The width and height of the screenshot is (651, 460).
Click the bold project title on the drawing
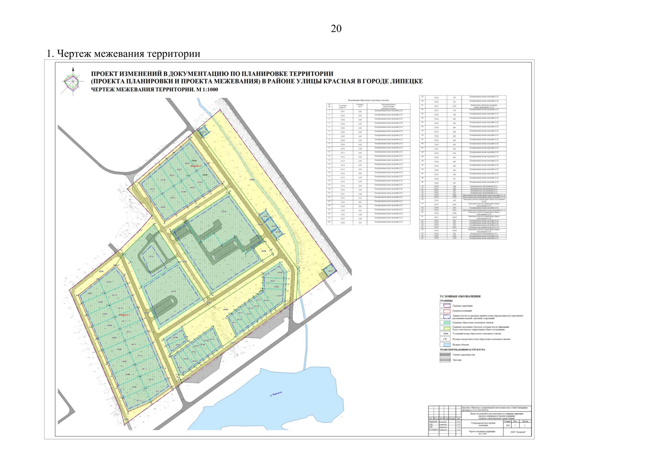(257, 77)
